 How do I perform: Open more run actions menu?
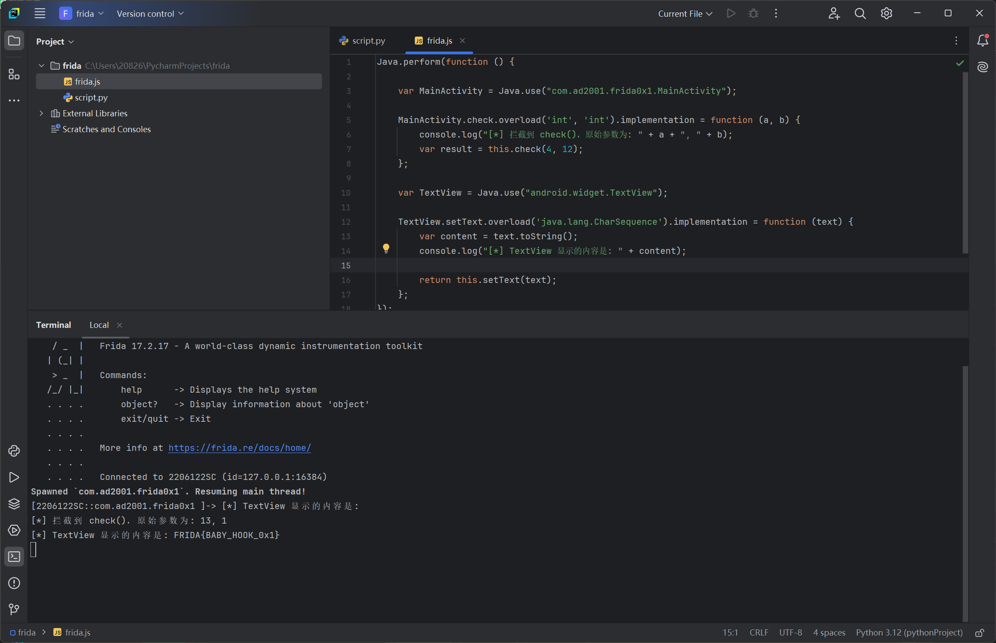coord(776,13)
